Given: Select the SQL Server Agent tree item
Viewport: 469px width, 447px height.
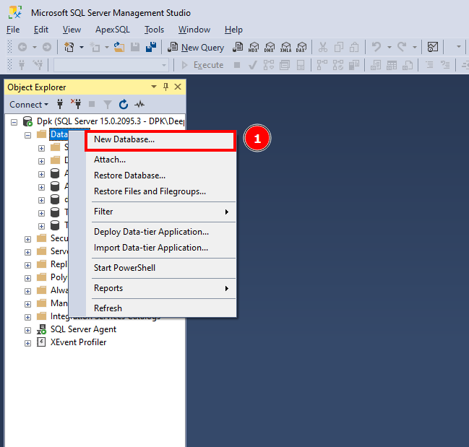Looking at the screenshot, I should point(83,329).
